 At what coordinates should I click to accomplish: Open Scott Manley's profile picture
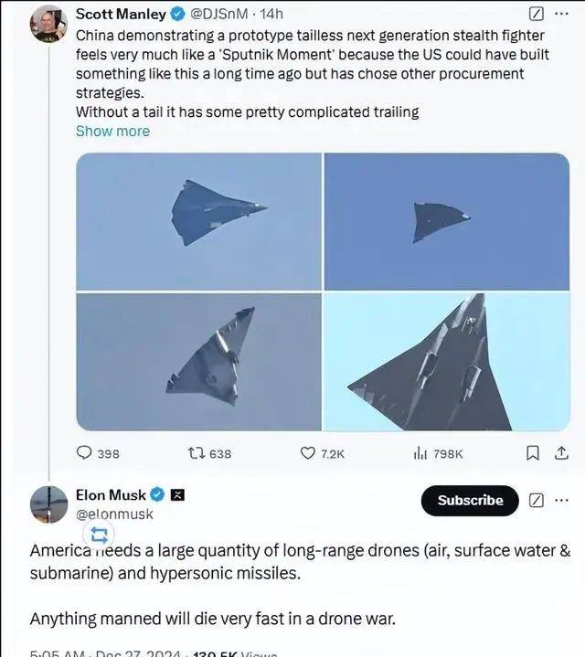[x=46, y=25]
